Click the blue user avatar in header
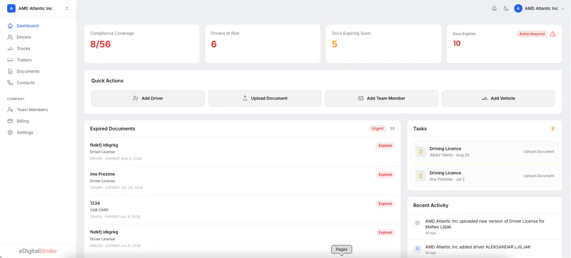 pyautogui.click(x=518, y=8)
